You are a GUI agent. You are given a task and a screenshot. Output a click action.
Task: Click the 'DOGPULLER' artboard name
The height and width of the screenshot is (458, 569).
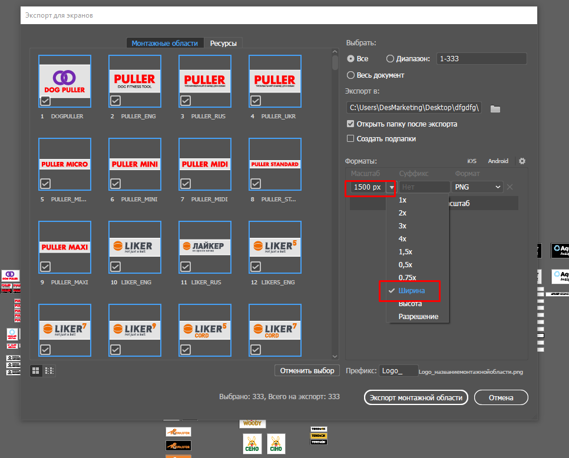coord(67,116)
